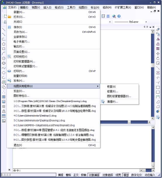Click the Save icon in File menu
Viewport: 162px width, 178px height.
click(9, 27)
